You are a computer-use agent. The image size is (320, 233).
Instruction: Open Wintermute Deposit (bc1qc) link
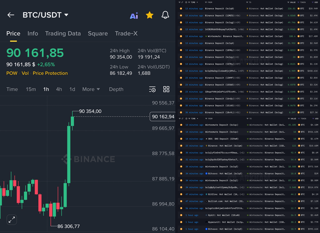click(x=222, y=125)
